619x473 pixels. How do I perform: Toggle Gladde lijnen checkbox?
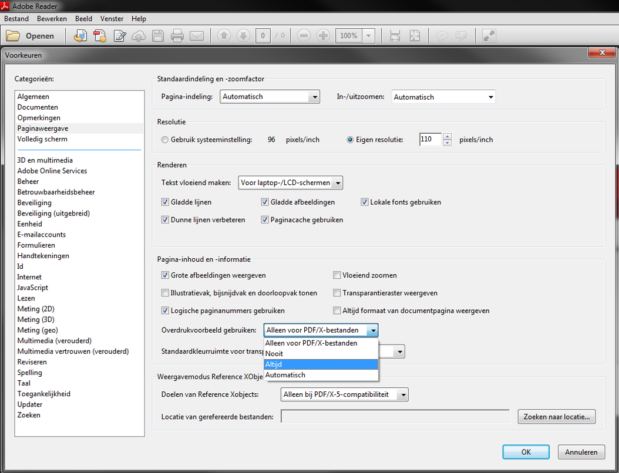pos(165,202)
